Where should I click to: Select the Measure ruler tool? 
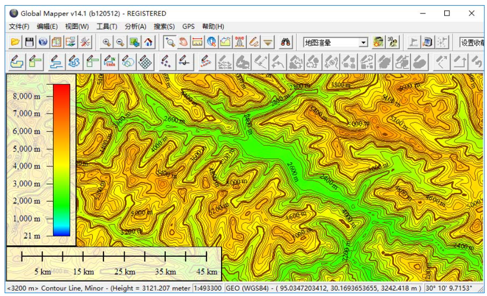(x=197, y=42)
